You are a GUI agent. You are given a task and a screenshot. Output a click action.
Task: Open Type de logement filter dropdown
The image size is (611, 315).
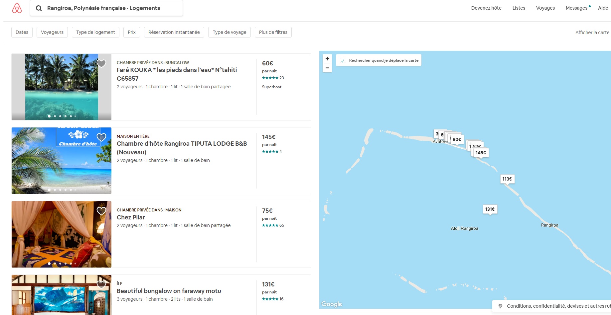pos(95,32)
